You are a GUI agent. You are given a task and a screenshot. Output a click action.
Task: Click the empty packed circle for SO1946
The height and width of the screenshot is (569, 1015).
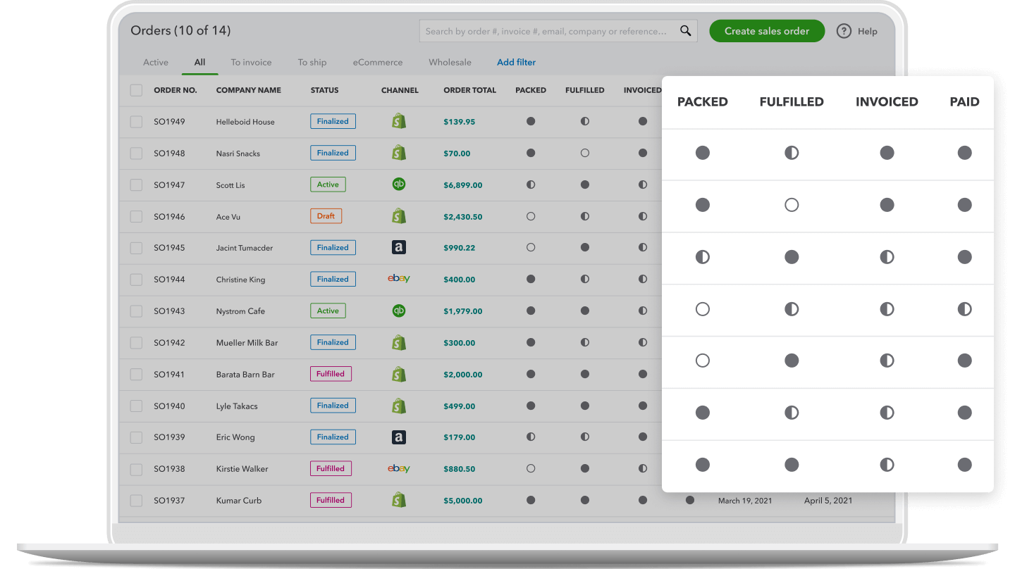[x=531, y=216]
